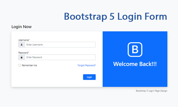Click the Bootstrap B logo
178x107 pixels.
[135, 49]
